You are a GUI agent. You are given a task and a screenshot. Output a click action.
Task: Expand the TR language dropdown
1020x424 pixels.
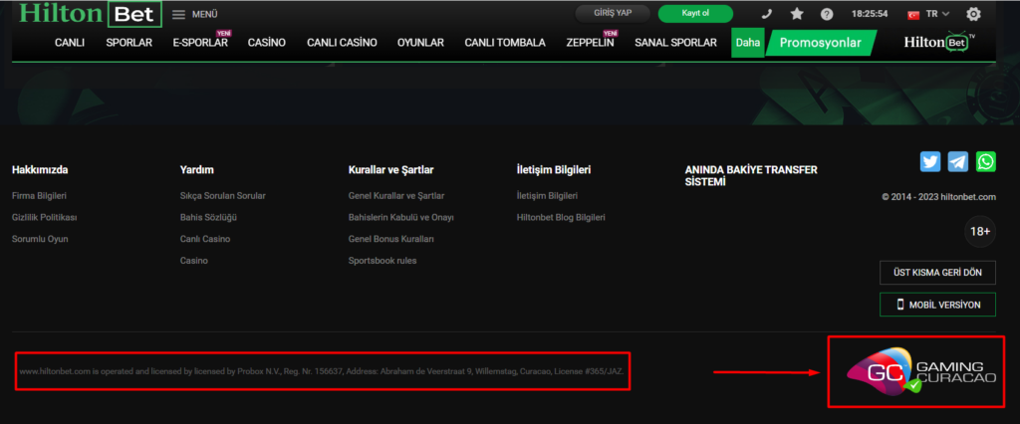pyautogui.click(x=929, y=14)
